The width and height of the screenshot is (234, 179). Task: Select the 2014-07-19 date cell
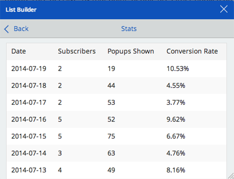[29, 69]
